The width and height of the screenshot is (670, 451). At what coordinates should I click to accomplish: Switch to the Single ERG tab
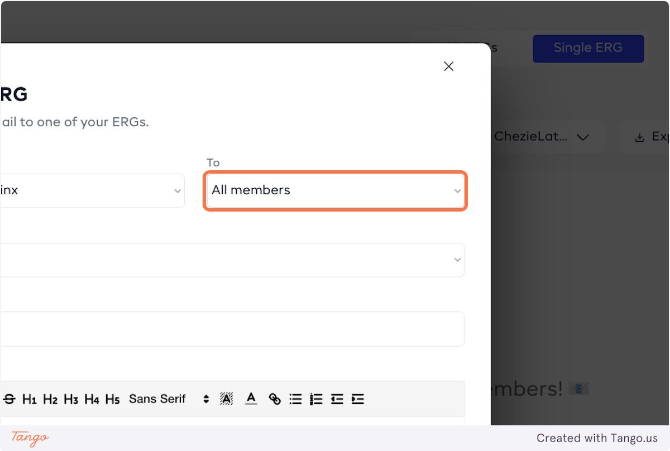click(588, 48)
